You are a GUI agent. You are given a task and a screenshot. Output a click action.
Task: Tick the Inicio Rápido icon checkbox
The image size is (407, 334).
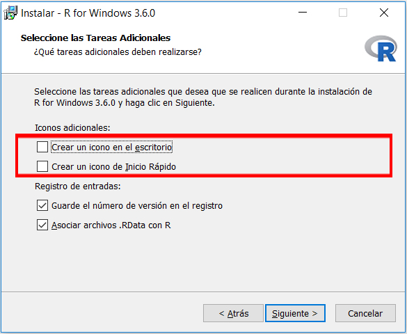(42, 166)
